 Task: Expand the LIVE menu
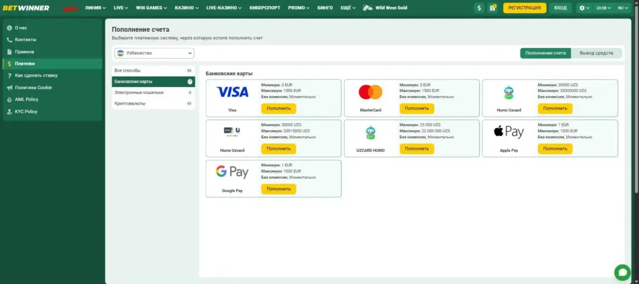(120, 7)
